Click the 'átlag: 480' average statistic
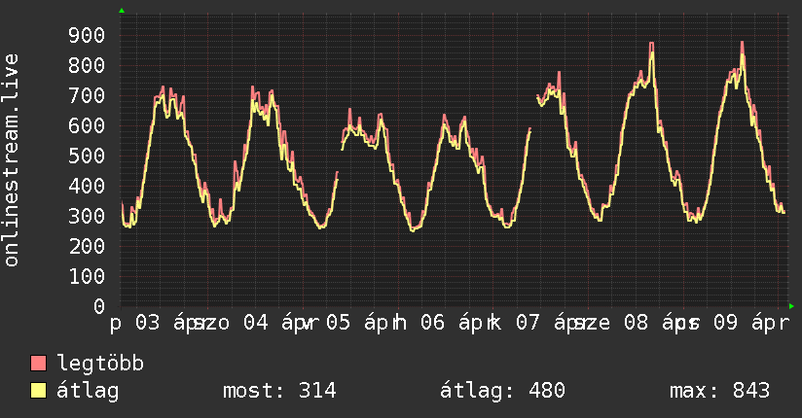Image resolution: width=802 pixels, height=418 pixels. click(502, 391)
